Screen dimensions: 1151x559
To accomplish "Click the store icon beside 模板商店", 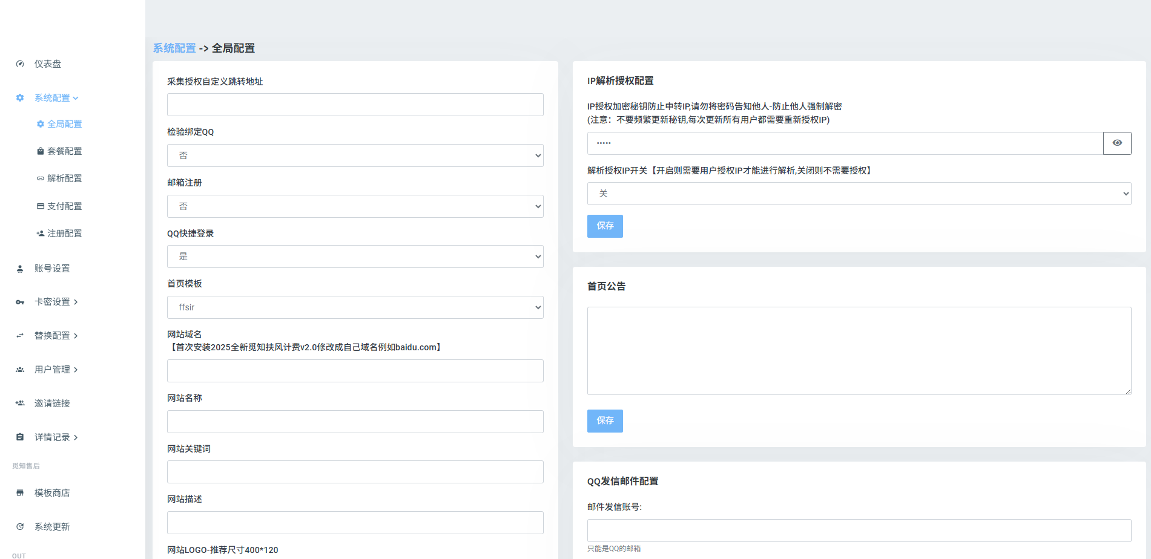I will (x=20, y=493).
